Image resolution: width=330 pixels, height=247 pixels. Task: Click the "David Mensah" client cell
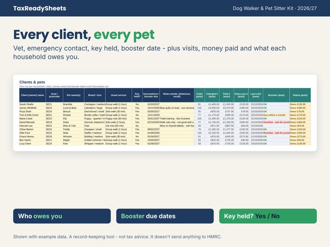[32, 122]
